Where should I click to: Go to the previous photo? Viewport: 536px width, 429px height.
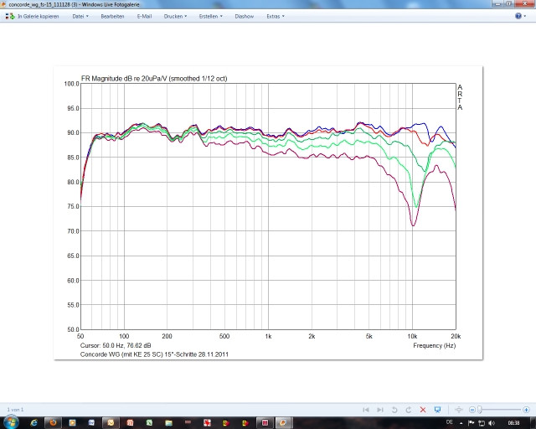(x=366, y=410)
